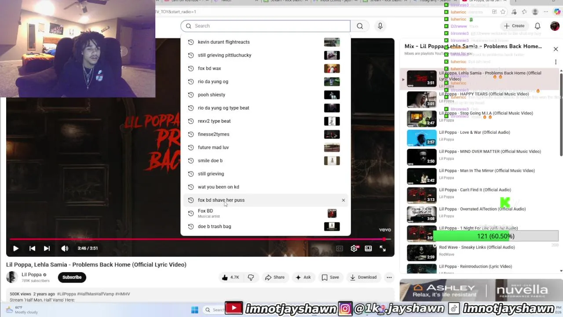
Task: Mute the video volume
Action: click(x=65, y=248)
